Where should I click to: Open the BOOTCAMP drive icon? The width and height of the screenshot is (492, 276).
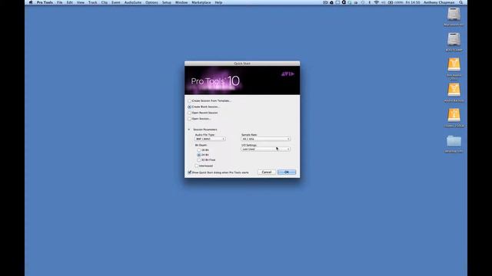[454, 40]
